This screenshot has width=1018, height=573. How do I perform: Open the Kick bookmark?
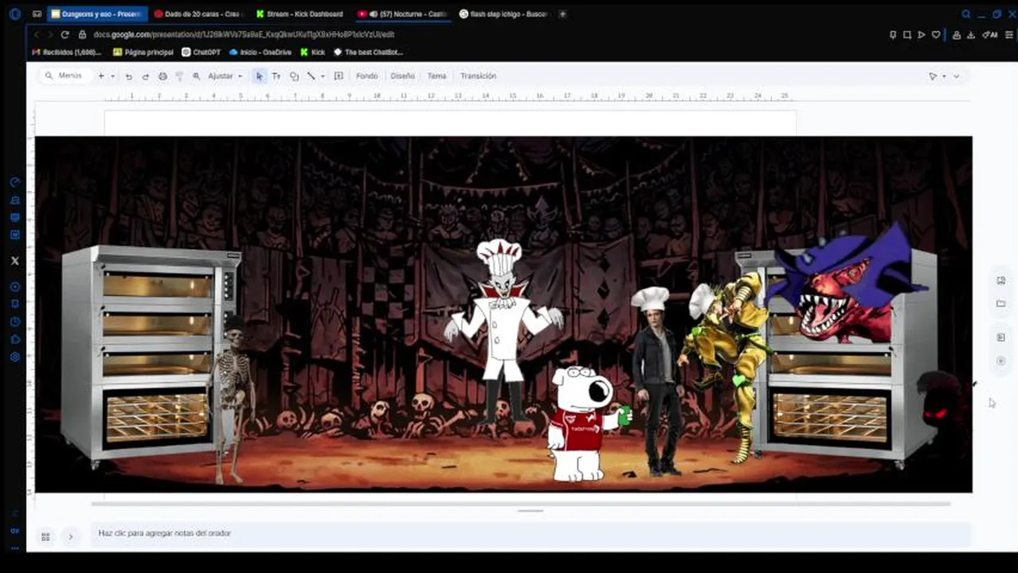pyautogui.click(x=313, y=53)
